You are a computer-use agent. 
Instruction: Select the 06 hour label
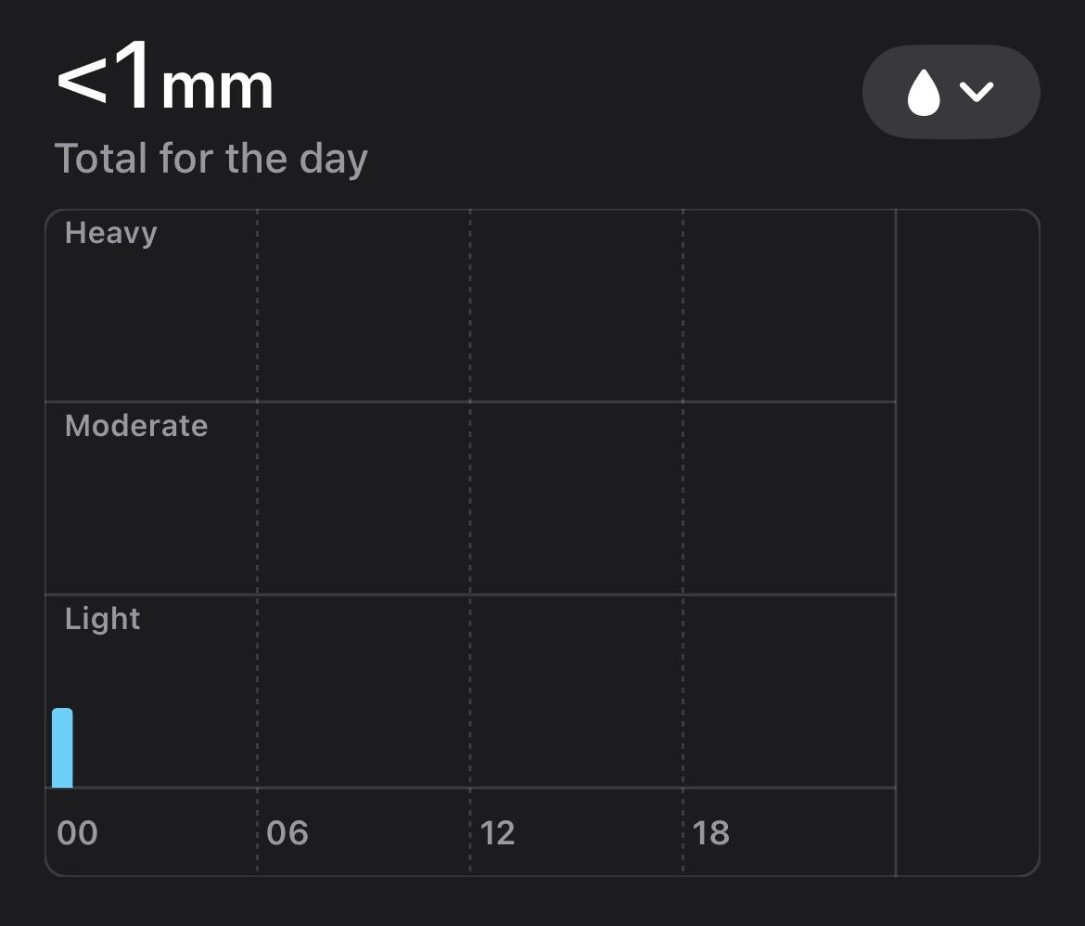287,833
